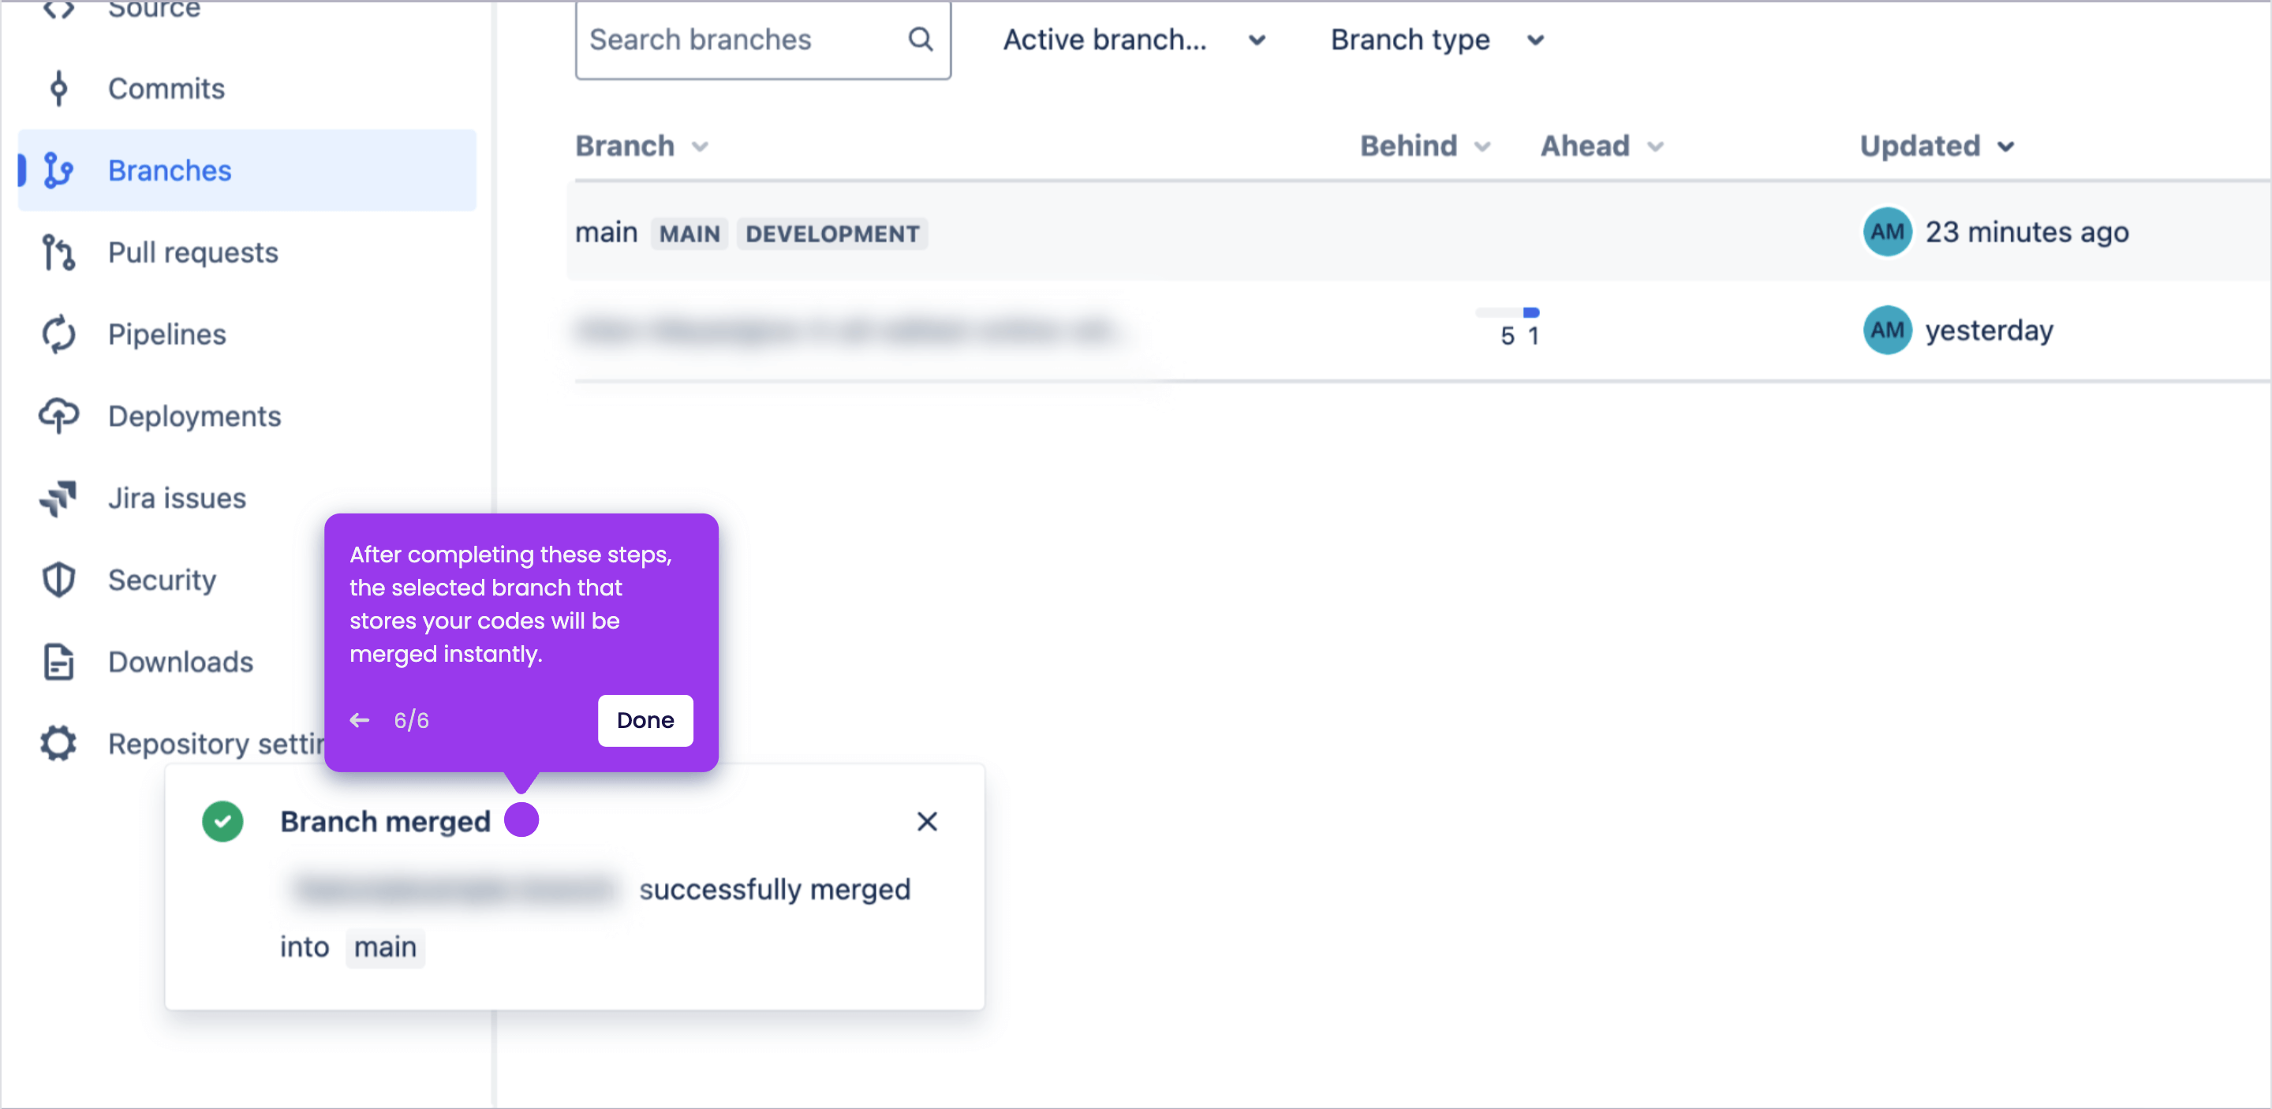Screen dimensions: 2272x1109
Task: Open Pipelines from the sidebar
Action: tap(166, 334)
